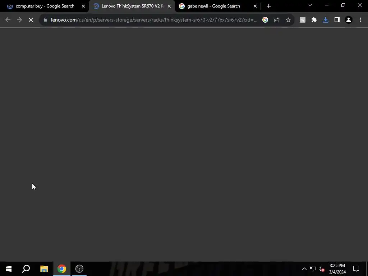Open the Windows Start menu

coord(9,269)
